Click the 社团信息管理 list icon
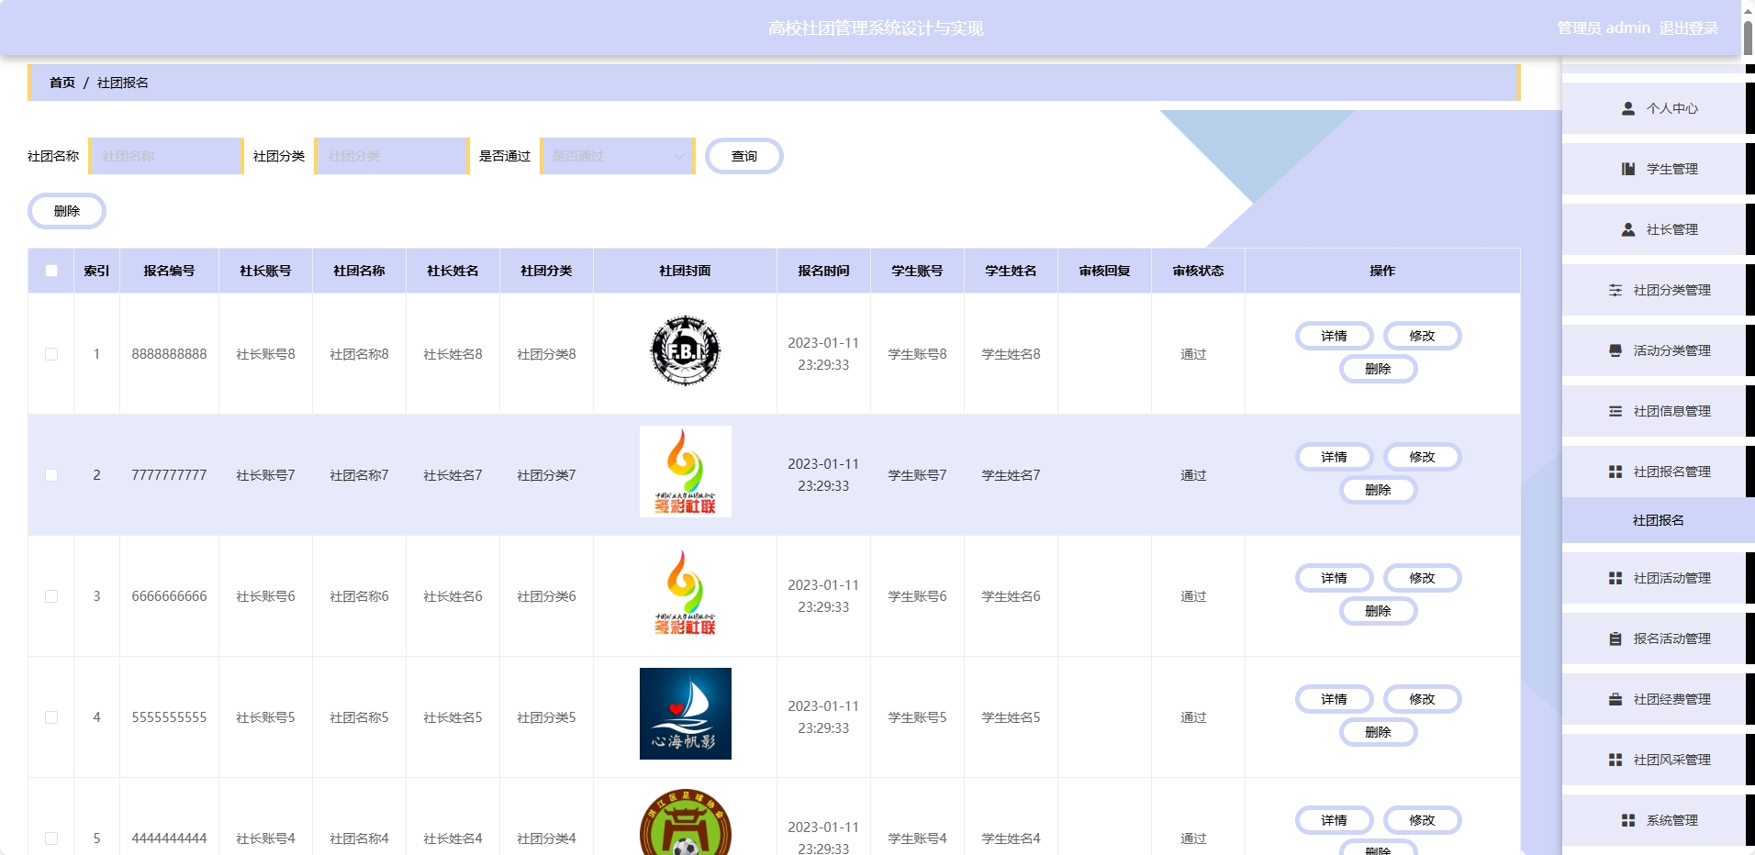Image resolution: width=1755 pixels, height=855 pixels. (1615, 411)
